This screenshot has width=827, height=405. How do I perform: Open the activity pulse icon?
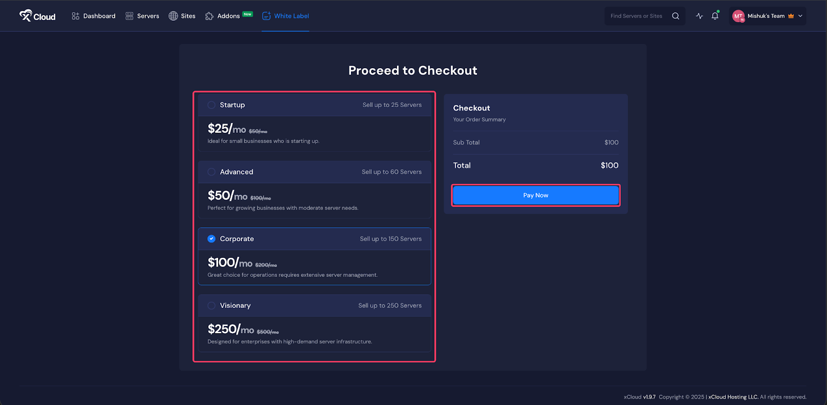699,16
